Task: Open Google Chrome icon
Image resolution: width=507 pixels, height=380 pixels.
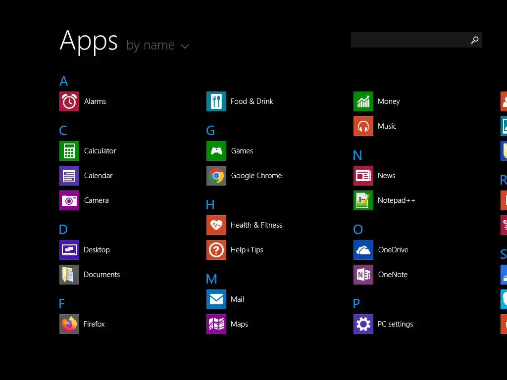Action: pos(216,176)
